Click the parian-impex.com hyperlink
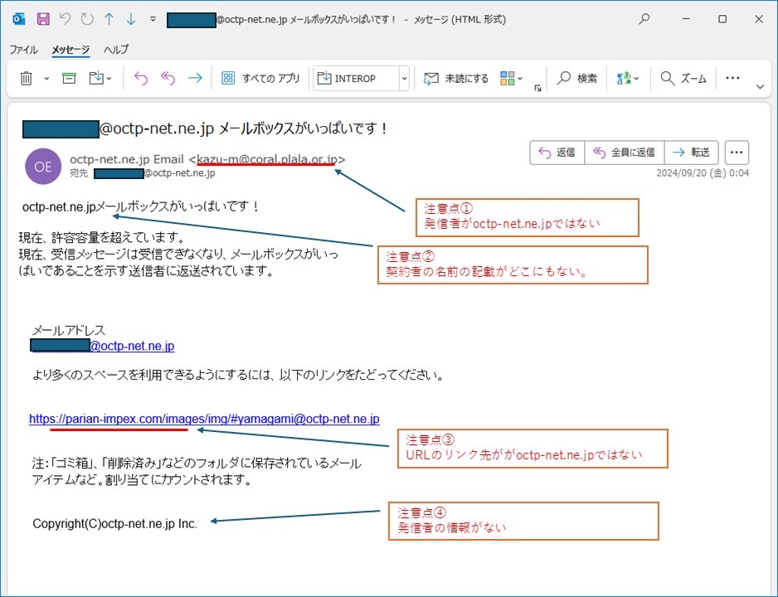778x597 pixels. tap(204, 420)
